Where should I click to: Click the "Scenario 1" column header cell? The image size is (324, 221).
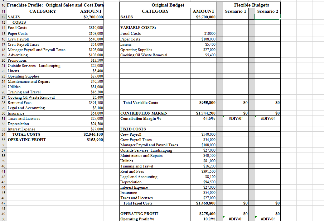(x=235, y=11)
